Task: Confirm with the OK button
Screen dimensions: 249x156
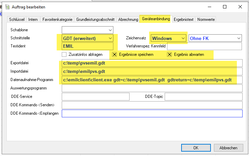Action: pyautogui.click(x=196, y=148)
